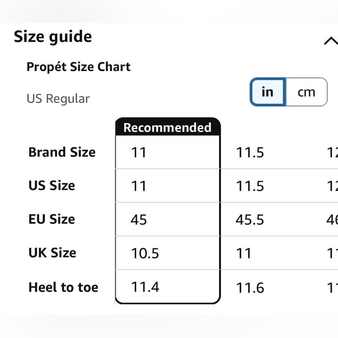Collapse the Size guide section chevron
This screenshot has height=338, width=338.
(x=331, y=41)
